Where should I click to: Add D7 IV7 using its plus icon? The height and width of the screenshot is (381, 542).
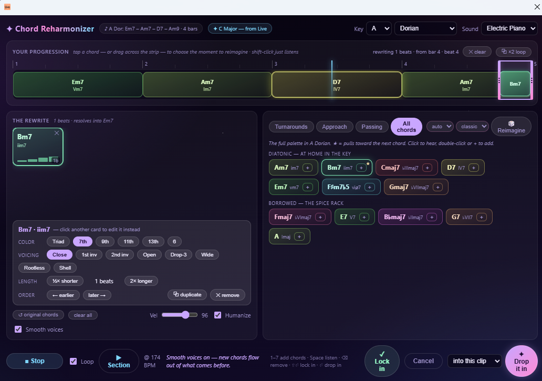tap(474, 168)
